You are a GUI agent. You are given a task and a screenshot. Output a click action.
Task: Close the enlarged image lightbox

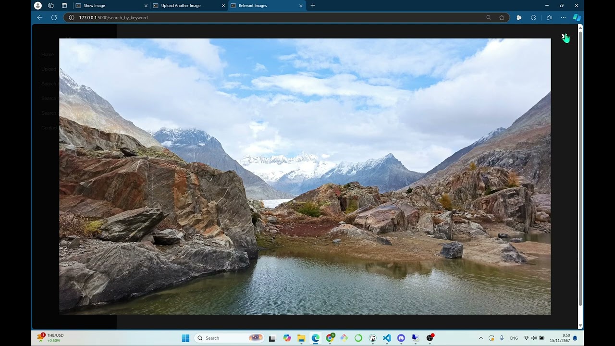coord(564,37)
